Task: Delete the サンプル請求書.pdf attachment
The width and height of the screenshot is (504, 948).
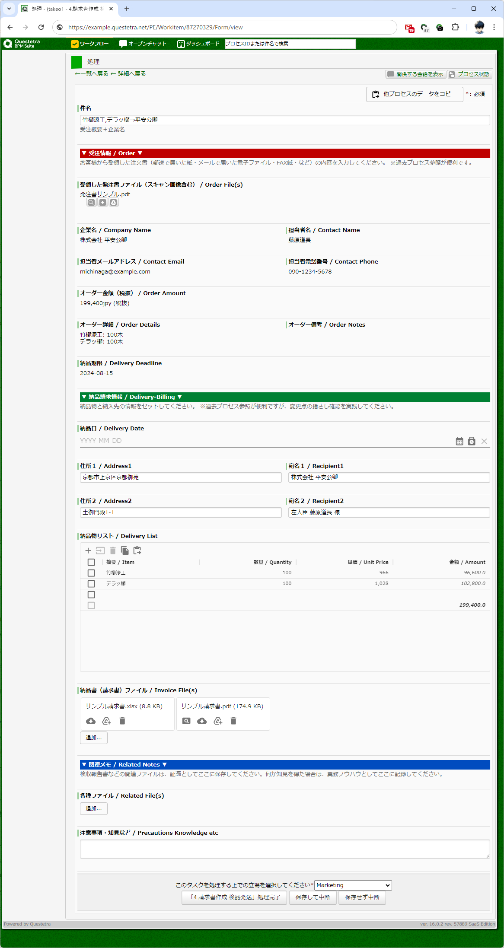Action: coord(233,721)
